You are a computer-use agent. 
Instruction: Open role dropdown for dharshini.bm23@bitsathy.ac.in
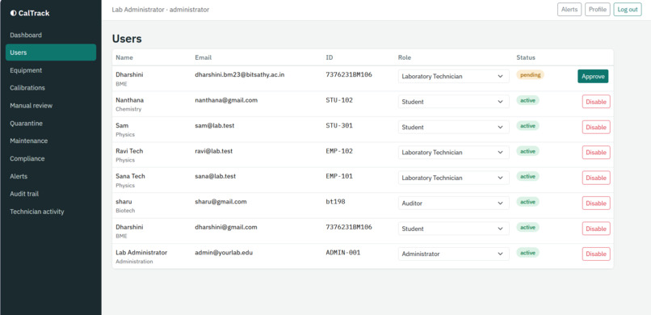453,77
